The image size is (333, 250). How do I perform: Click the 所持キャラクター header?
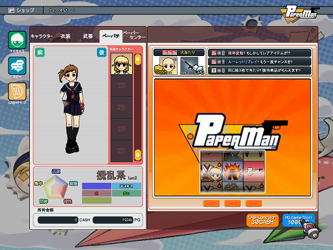pyautogui.click(x=122, y=49)
